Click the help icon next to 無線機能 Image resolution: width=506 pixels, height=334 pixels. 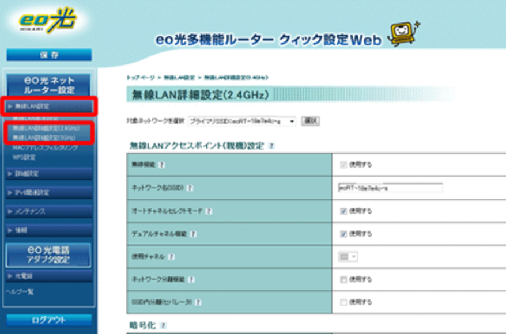click(162, 165)
